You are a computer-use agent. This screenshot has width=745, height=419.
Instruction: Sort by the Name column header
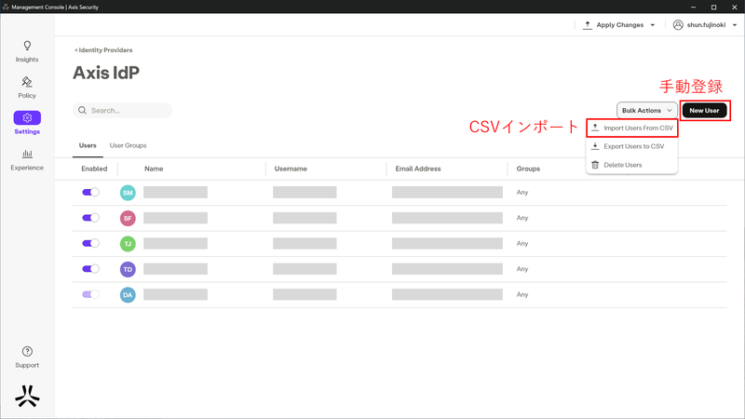tap(154, 169)
